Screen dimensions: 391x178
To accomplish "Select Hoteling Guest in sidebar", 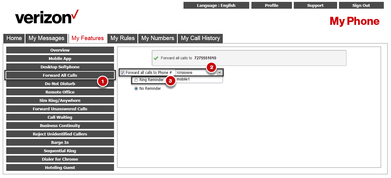I will tap(60, 167).
